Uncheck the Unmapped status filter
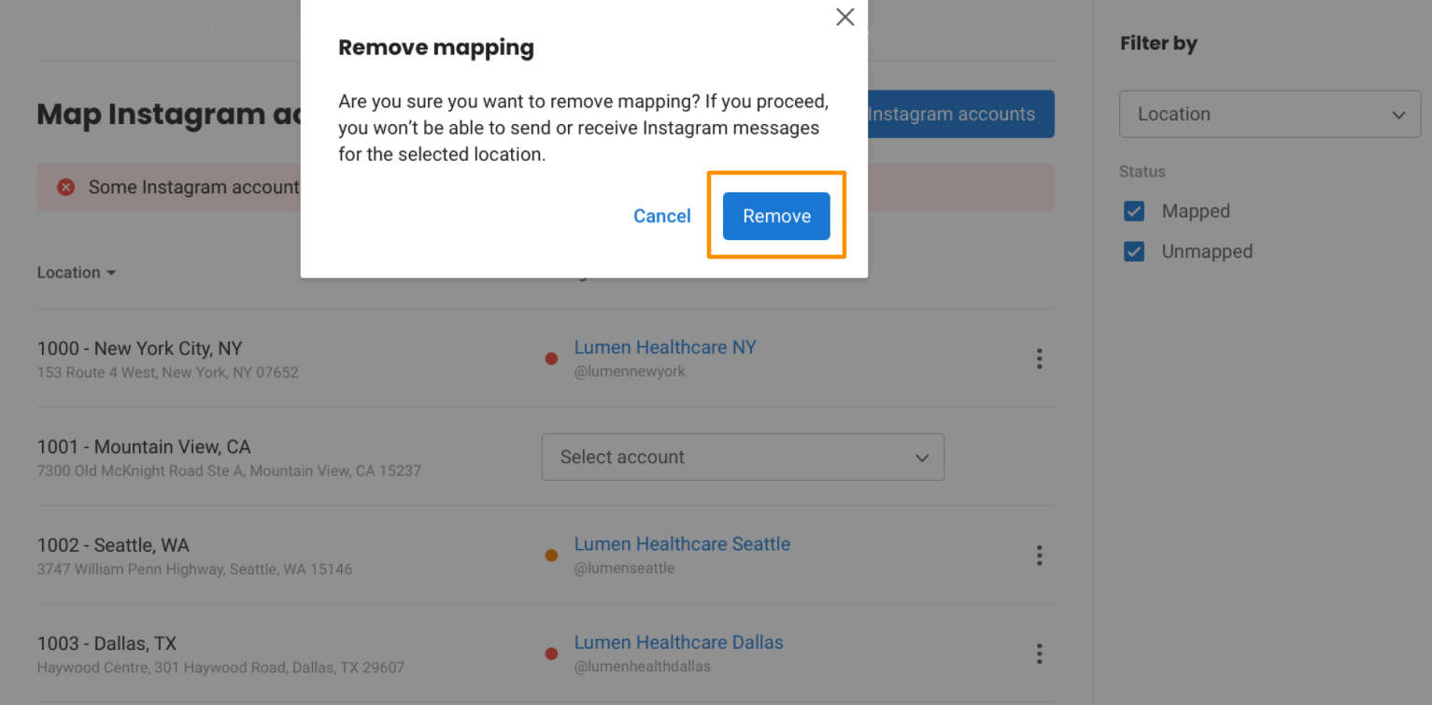 click(x=1134, y=251)
